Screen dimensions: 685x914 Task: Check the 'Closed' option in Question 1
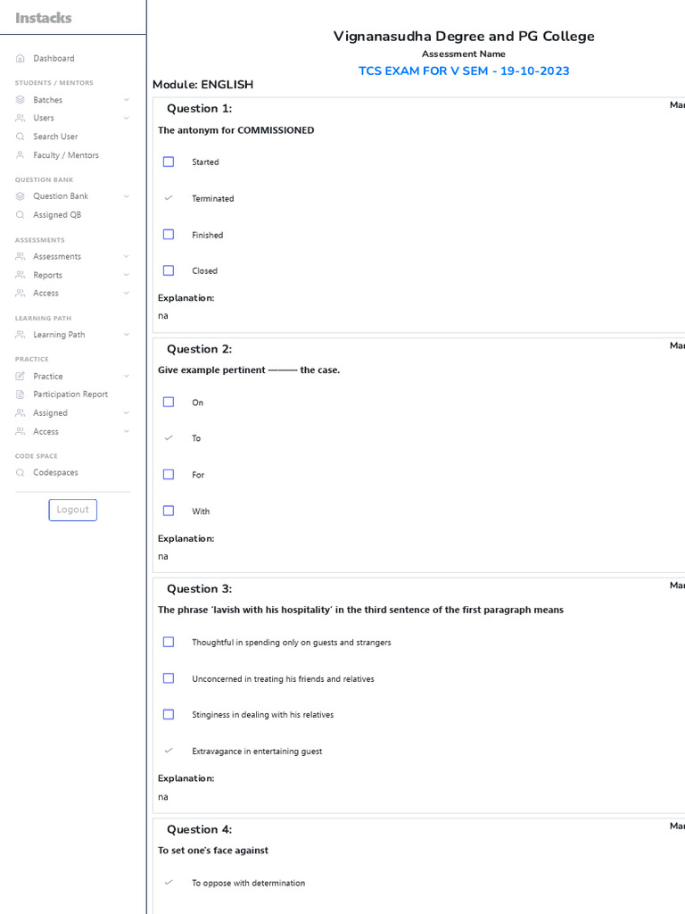pos(169,270)
